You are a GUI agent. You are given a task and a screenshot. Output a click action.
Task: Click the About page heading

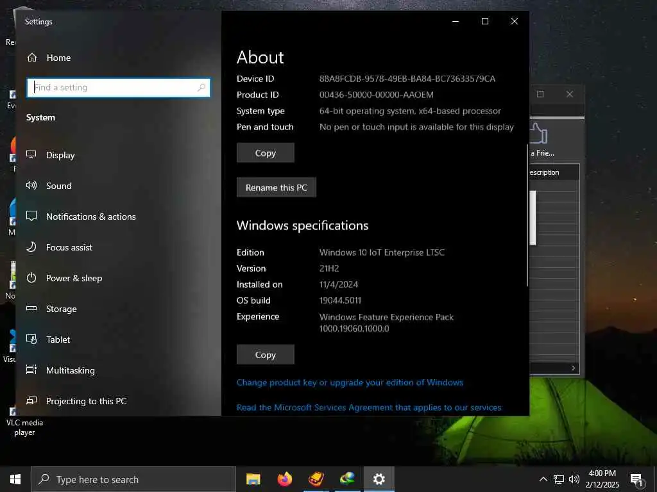click(260, 57)
